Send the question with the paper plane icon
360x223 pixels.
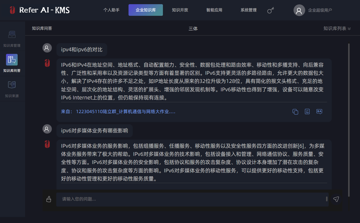pyautogui.click(x=336, y=199)
